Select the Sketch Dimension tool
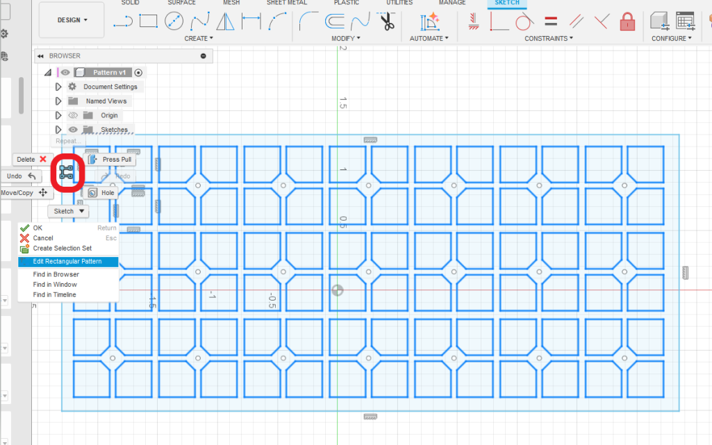Viewport: 712px width, 445px height. pos(251,21)
